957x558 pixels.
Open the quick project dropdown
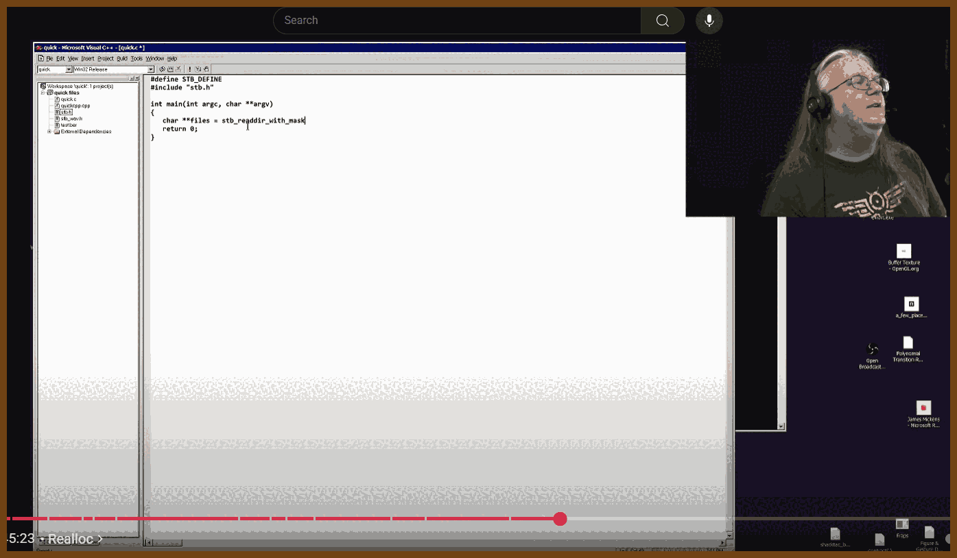tap(69, 69)
